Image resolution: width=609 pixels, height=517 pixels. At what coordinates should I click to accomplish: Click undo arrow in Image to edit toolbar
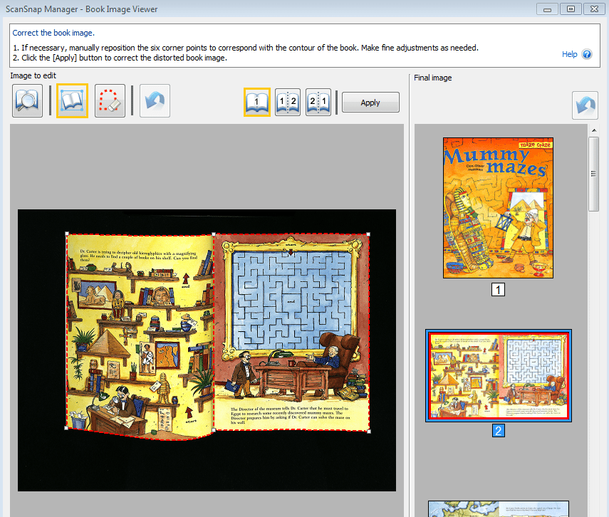click(155, 101)
